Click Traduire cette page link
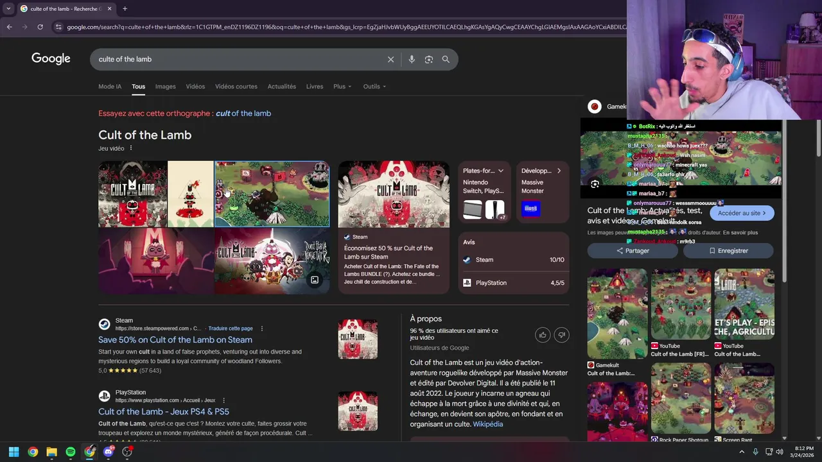Screen dimensions: 822x462 coord(231,329)
